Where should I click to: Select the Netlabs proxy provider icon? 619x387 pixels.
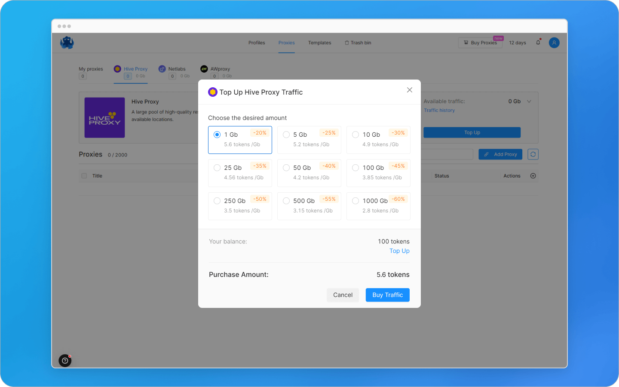point(162,69)
